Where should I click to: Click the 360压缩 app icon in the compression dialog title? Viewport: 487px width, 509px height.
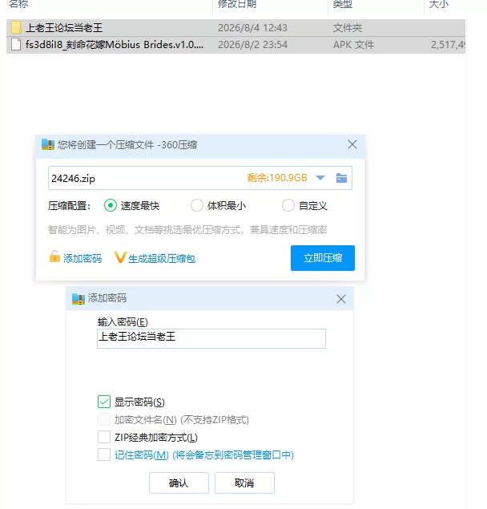click(48, 145)
